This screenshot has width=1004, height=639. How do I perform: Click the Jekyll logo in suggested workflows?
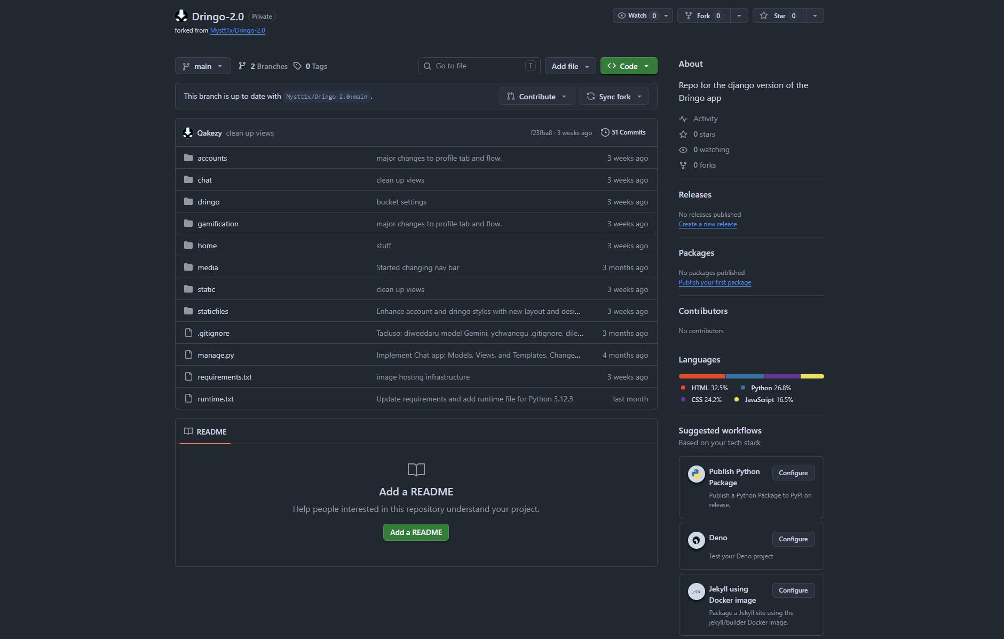(696, 591)
